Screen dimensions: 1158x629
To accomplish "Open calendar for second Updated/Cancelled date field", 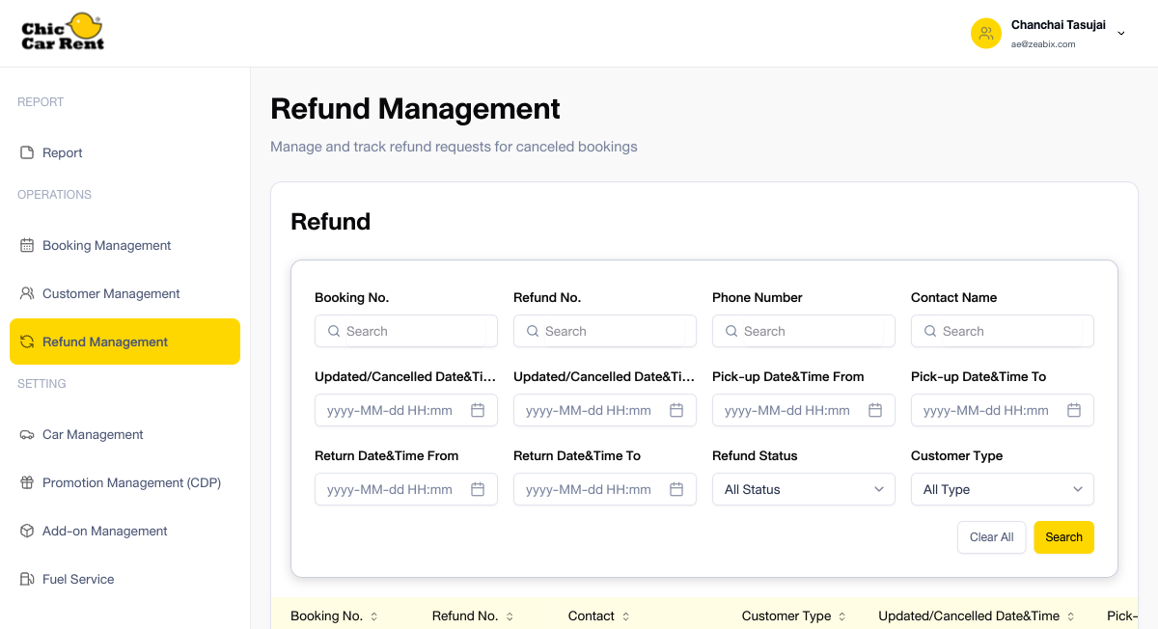I will click(676, 410).
